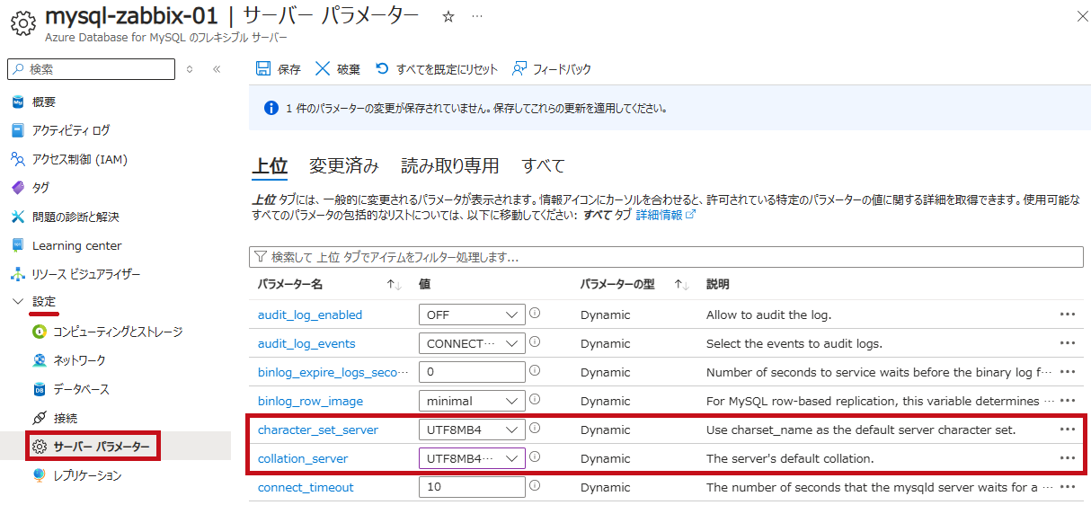1091x505 pixels.
Task: Open binlog_row_image parameter link
Action: click(311, 401)
